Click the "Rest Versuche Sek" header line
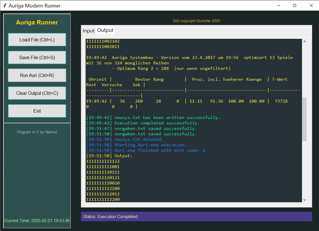The height and width of the screenshot is (231, 319). [x=115, y=85]
